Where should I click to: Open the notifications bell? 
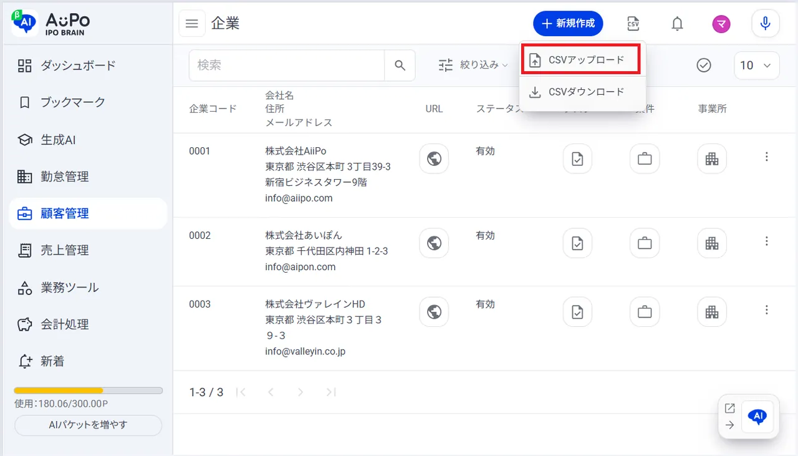click(677, 24)
